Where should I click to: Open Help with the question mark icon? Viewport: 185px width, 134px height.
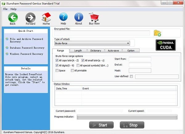63,17
